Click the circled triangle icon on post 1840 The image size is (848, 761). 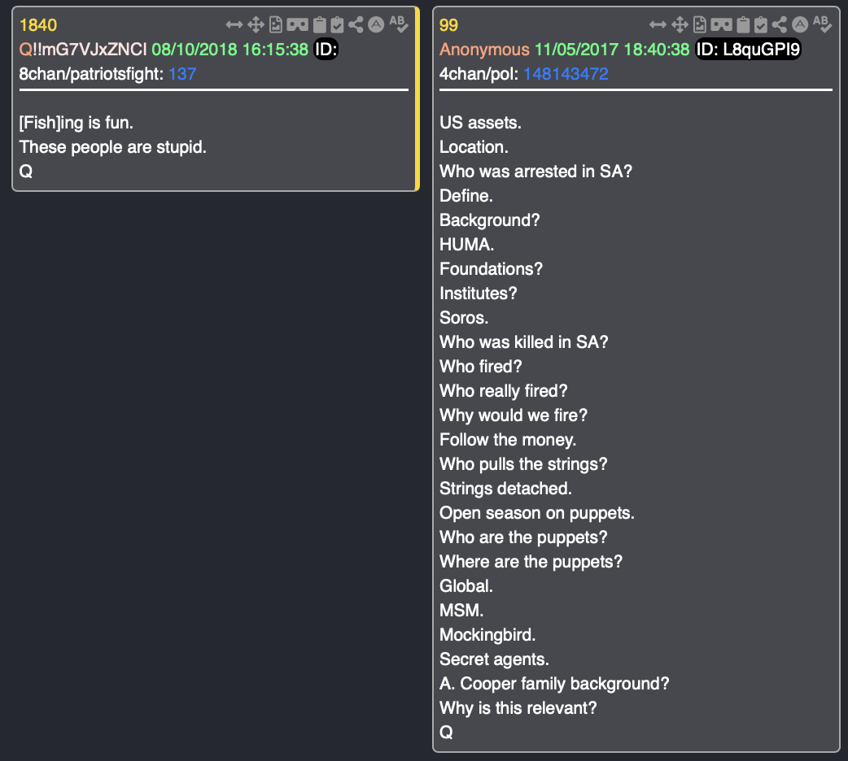pyautogui.click(x=376, y=25)
